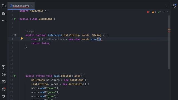Click the isAcronym gutter annotation icon
Screen dimensions: 178x100
tap(15, 35)
